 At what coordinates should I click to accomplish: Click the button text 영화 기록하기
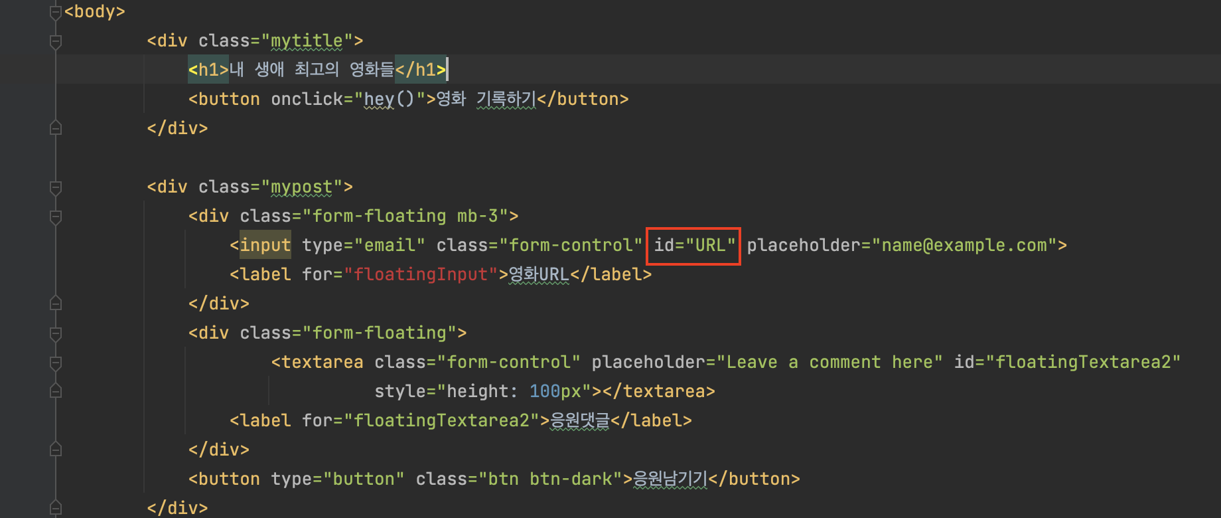click(486, 99)
